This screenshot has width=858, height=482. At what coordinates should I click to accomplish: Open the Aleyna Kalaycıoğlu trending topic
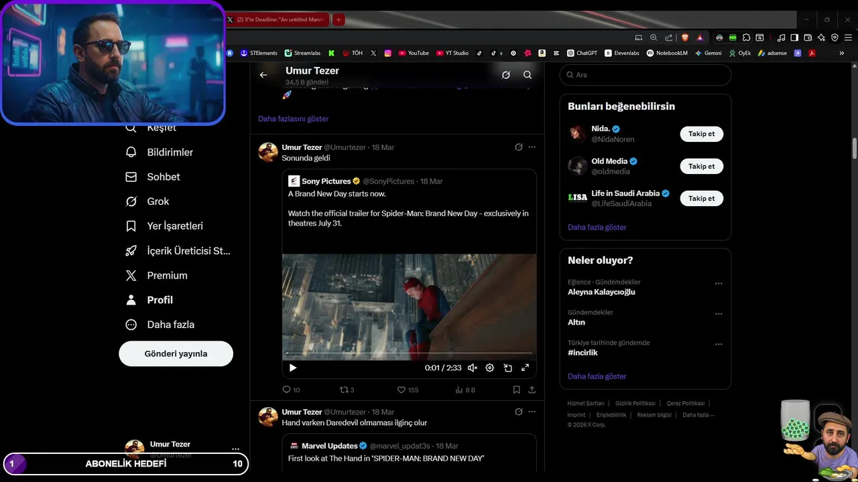(x=601, y=292)
